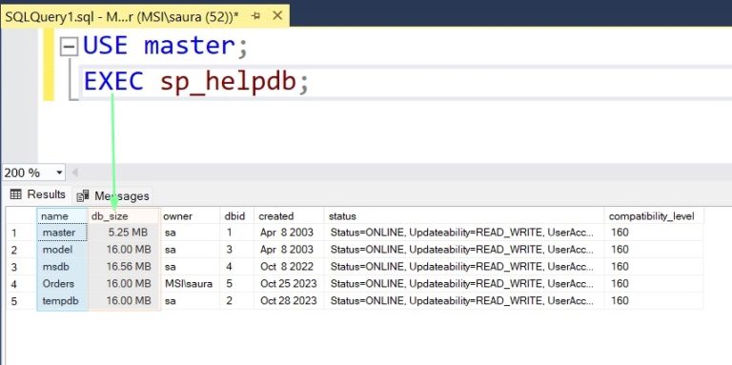Screen dimensions: 732x365
Task: Click the 16.56 MB size cell
Action: [125, 267]
